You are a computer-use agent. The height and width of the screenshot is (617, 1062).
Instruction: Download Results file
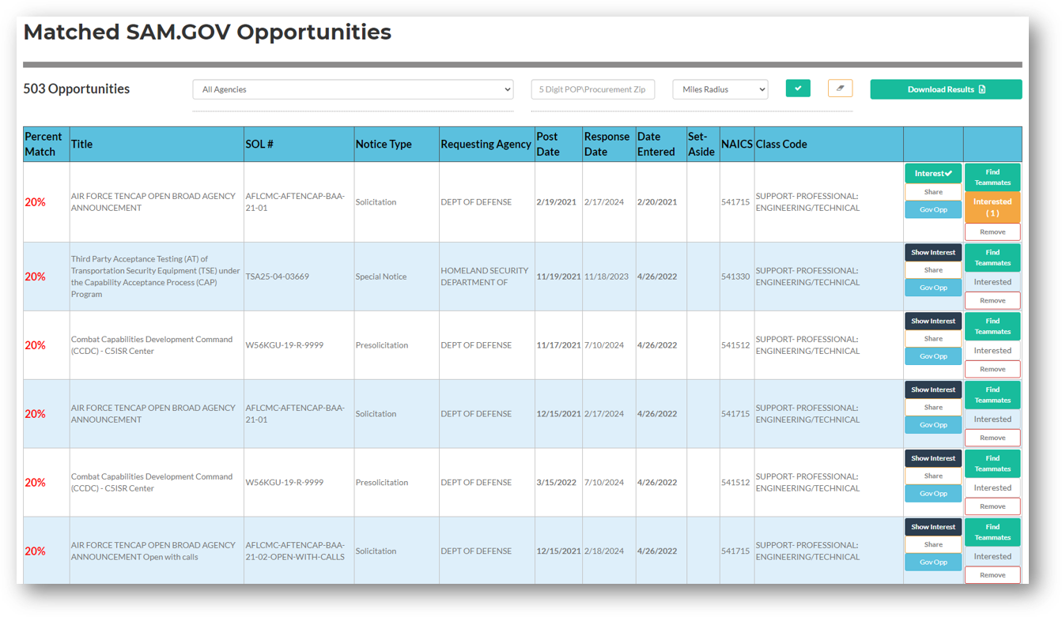click(x=946, y=89)
